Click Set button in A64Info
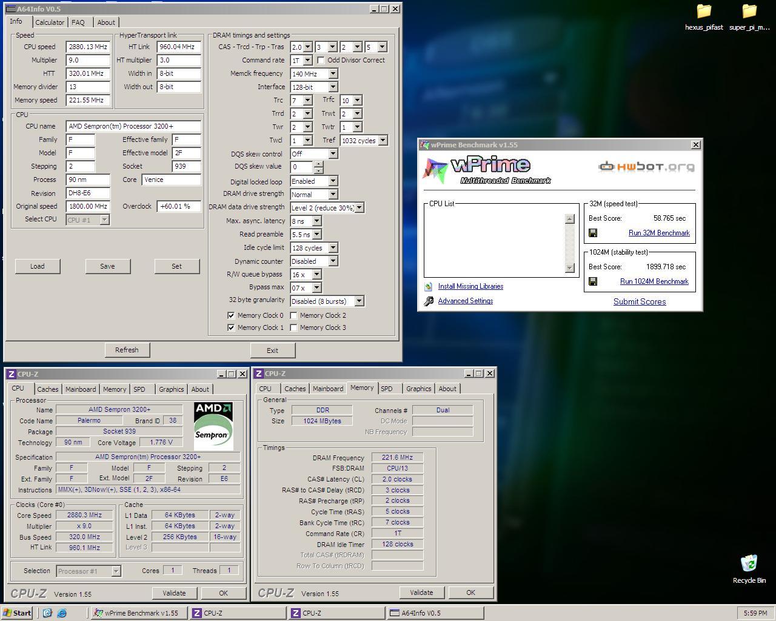This screenshot has width=776, height=621. tap(176, 266)
